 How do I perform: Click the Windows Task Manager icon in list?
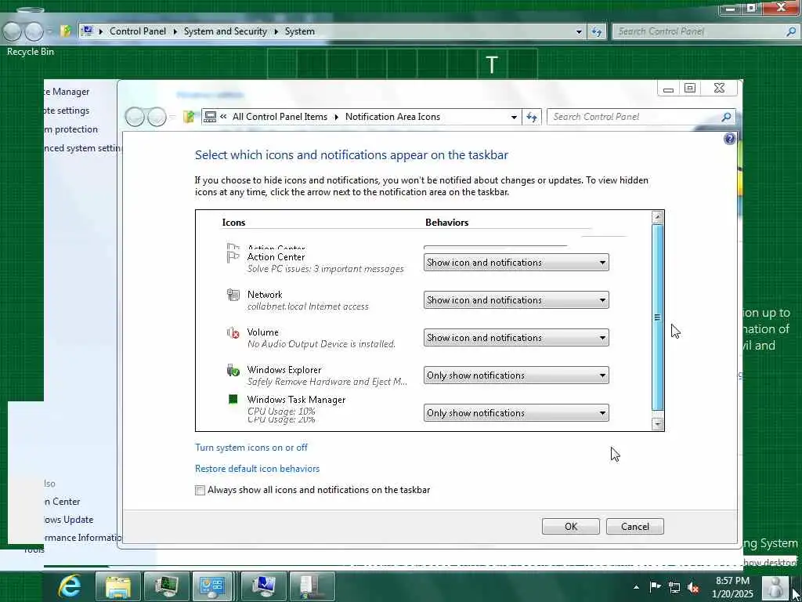click(233, 399)
